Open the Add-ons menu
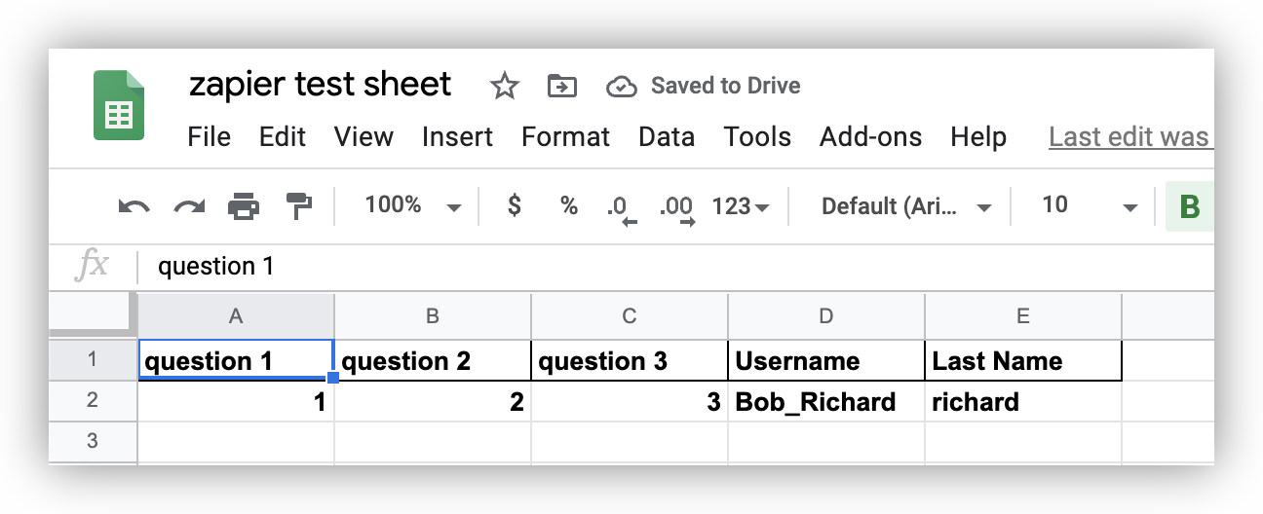 [x=870, y=137]
